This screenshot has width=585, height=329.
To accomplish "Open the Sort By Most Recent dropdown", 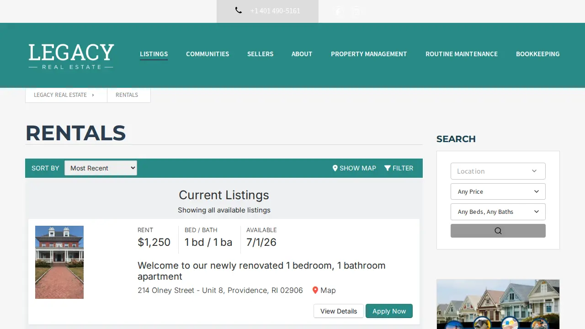I will pos(101,168).
